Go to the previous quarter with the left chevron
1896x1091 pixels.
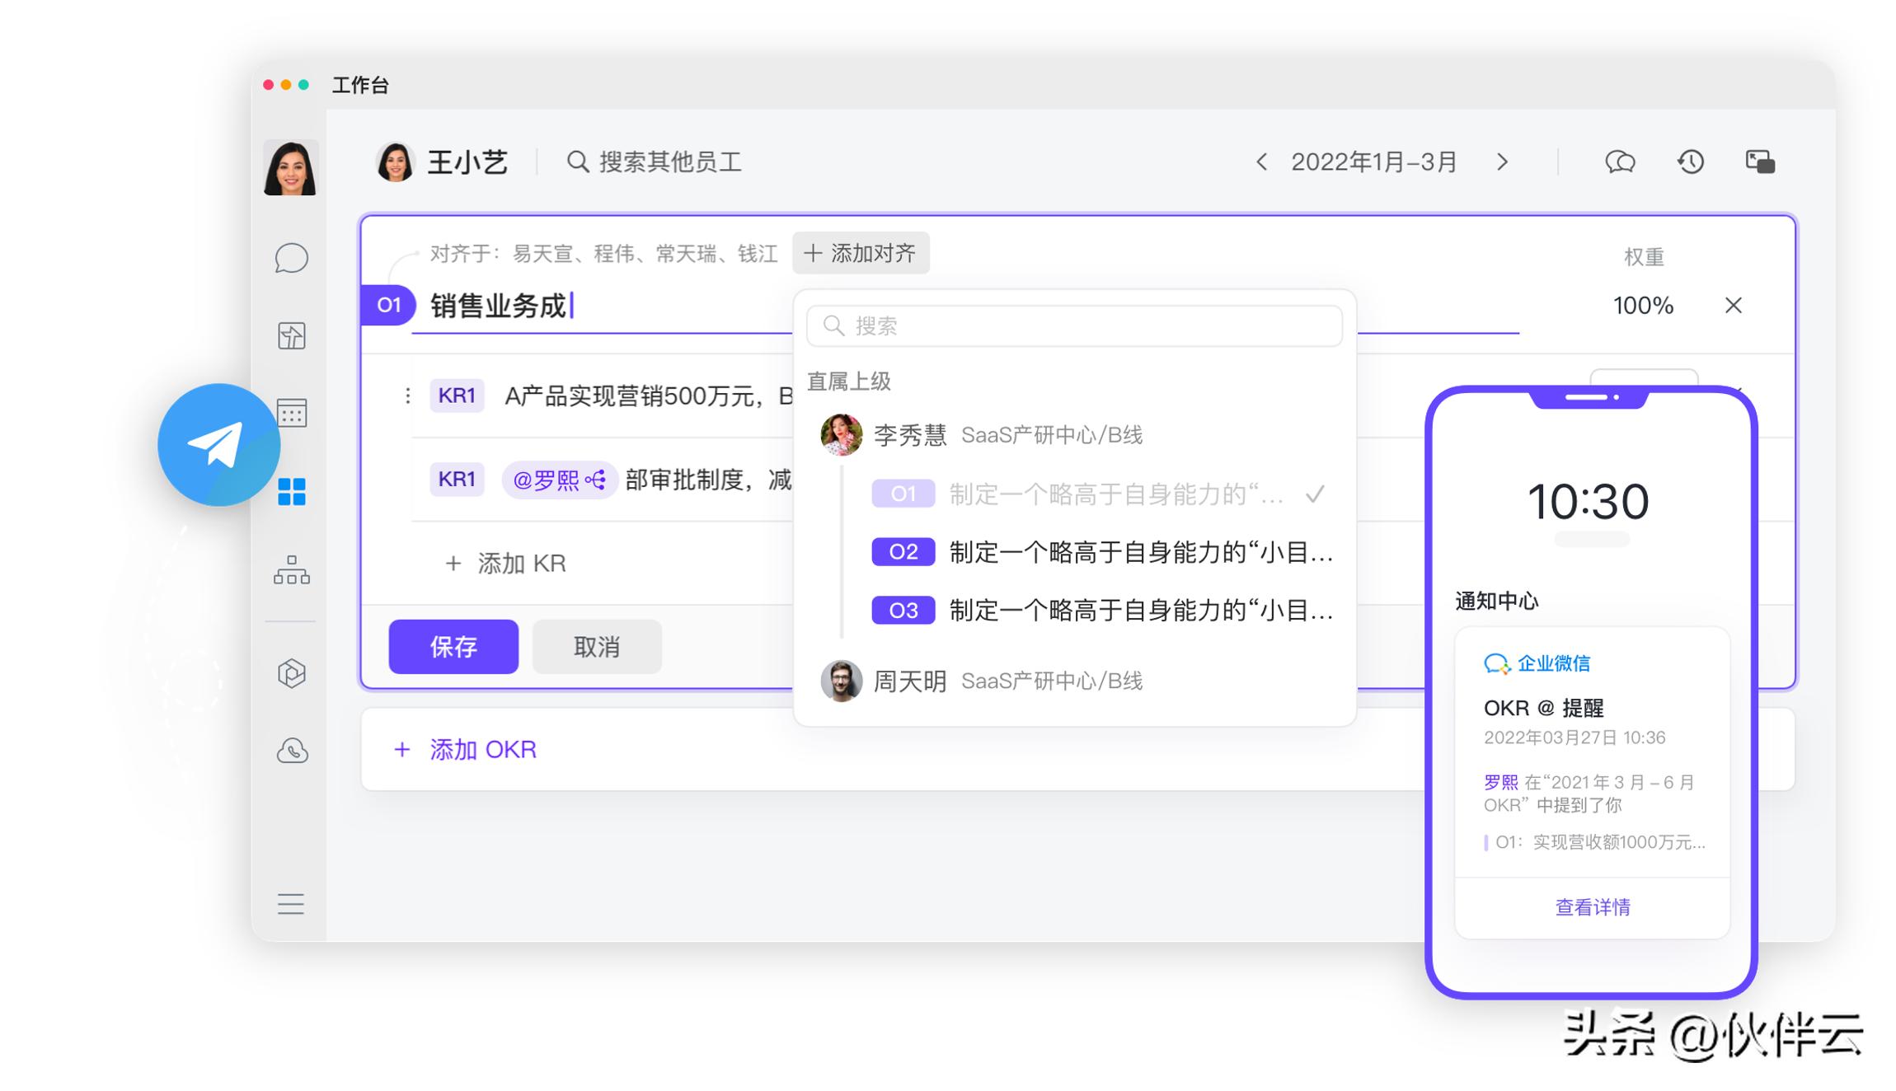pyautogui.click(x=1261, y=162)
